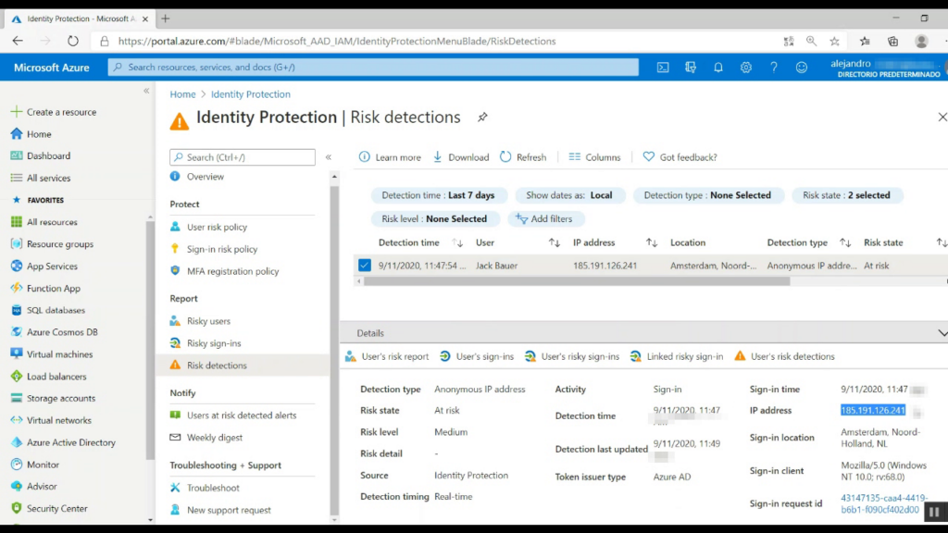This screenshot has width=948, height=533.
Task: Open the Risky sign-ins report
Action: 214,343
